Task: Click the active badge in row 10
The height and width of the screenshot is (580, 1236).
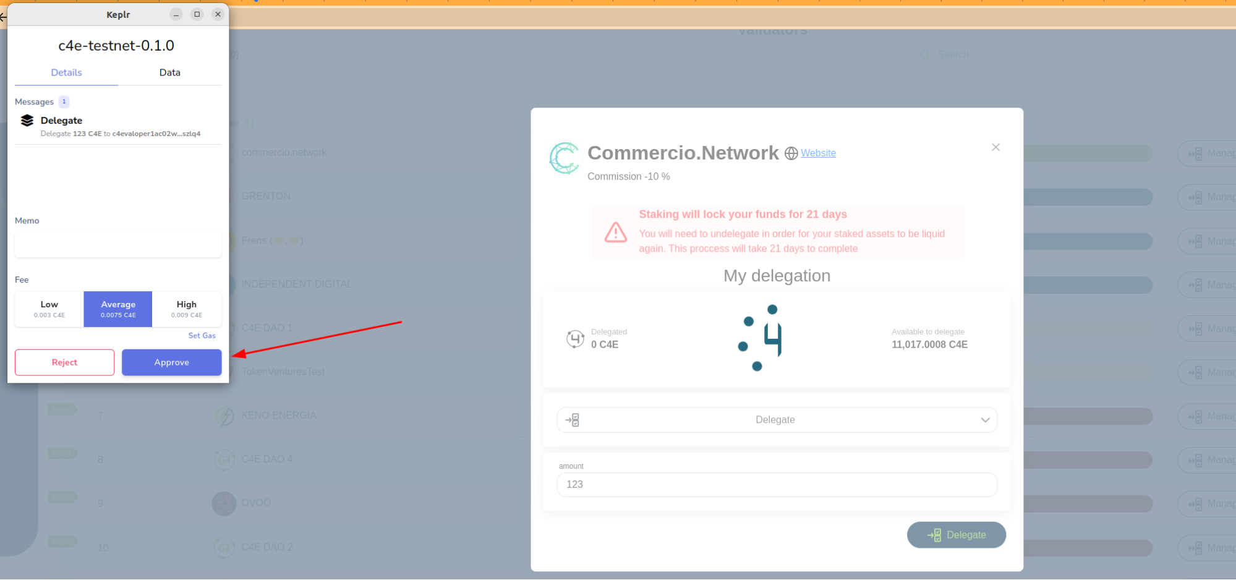Action: (x=62, y=542)
